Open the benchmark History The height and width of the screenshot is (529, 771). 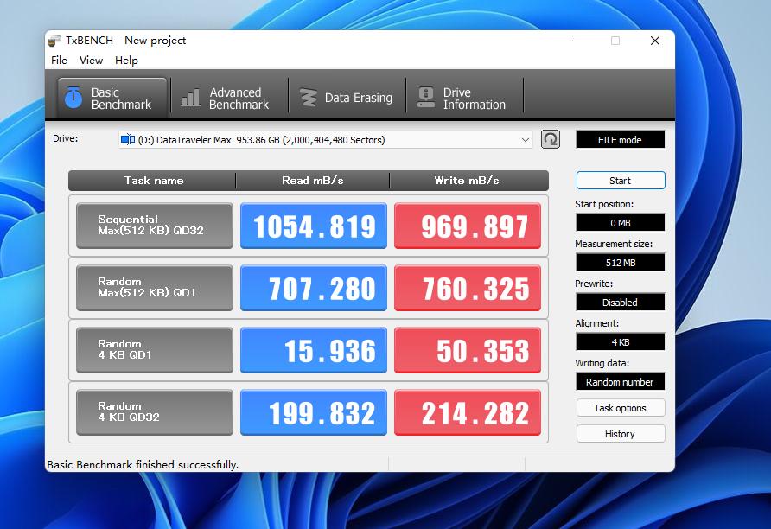(621, 434)
